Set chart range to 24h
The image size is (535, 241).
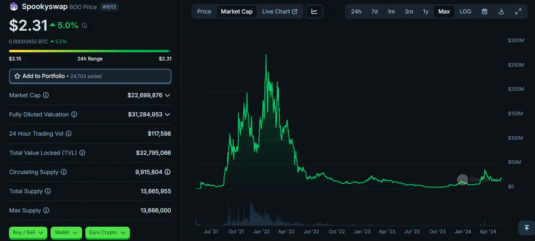coord(356,11)
